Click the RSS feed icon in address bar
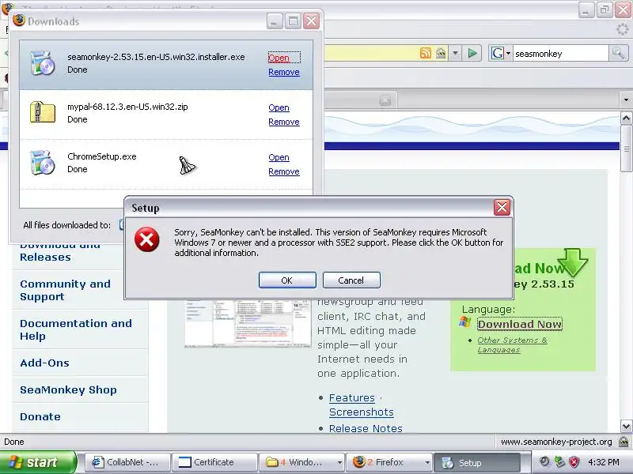633x474 pixels. 426,53
